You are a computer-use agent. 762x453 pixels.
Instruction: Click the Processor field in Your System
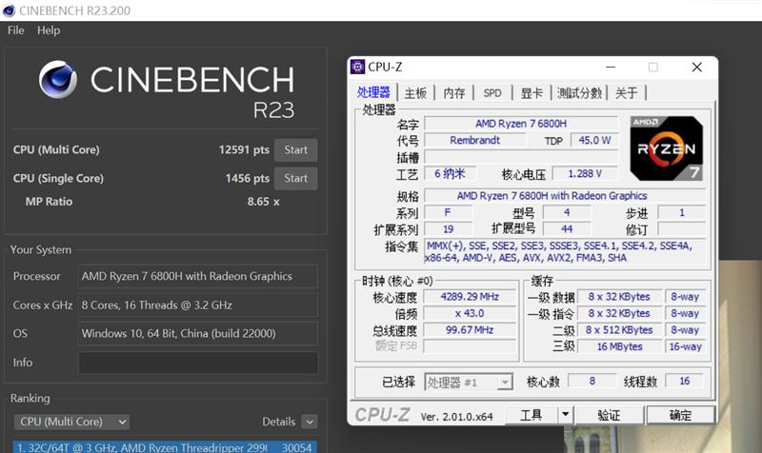click(x=198, y=276)
